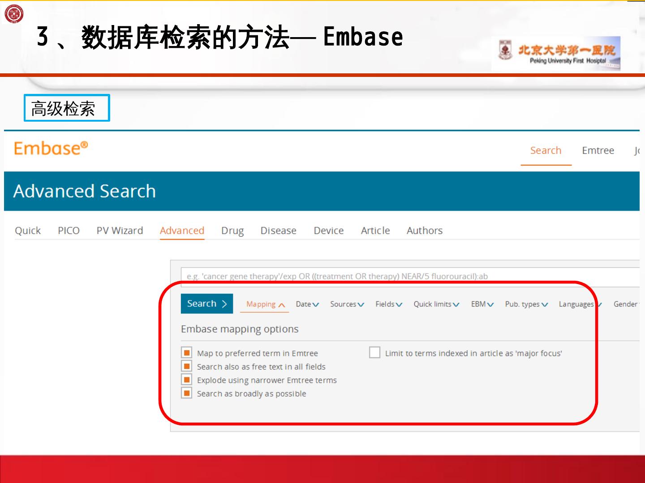Toggle Search also as free text checkbox

[x=187, y=366]
